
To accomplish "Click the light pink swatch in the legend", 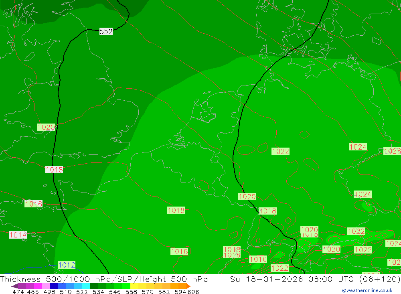I will click(x=45, y=286).
